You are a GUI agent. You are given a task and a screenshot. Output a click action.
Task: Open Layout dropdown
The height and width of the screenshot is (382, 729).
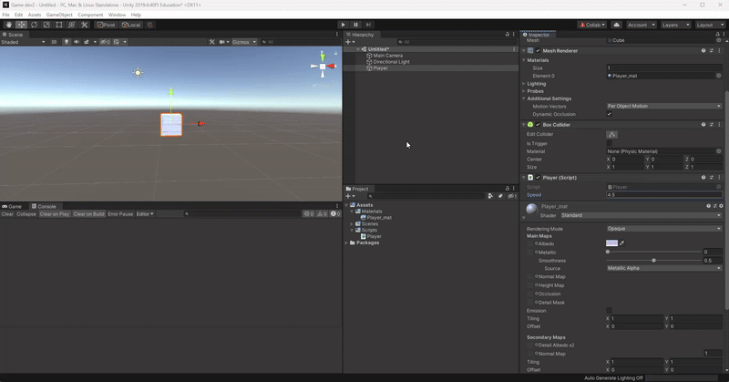point(710,25)
